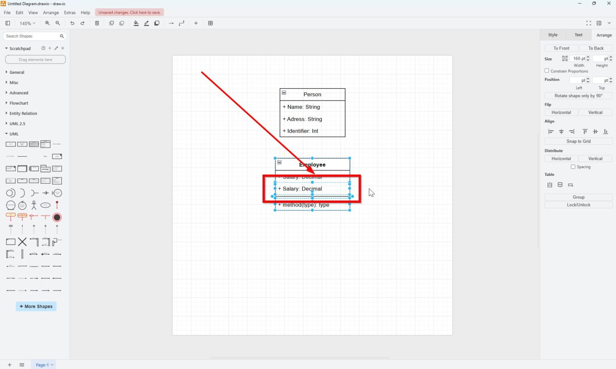Select the Line Color tool

point(146,23)
